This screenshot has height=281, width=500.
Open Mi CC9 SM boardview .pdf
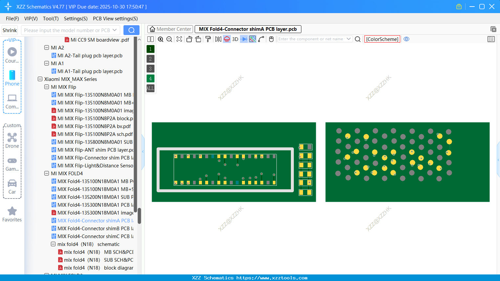[97, 40]
